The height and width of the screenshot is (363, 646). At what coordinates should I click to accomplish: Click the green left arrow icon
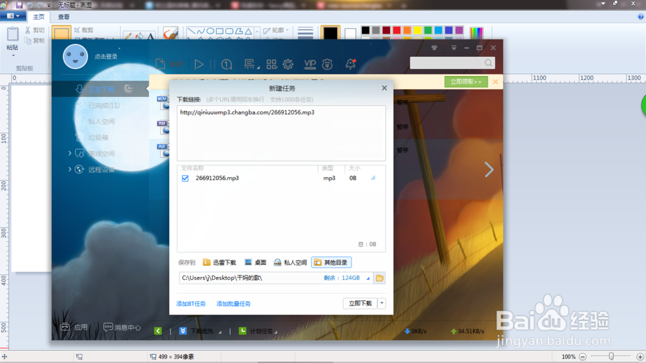(x=158, y=331)
